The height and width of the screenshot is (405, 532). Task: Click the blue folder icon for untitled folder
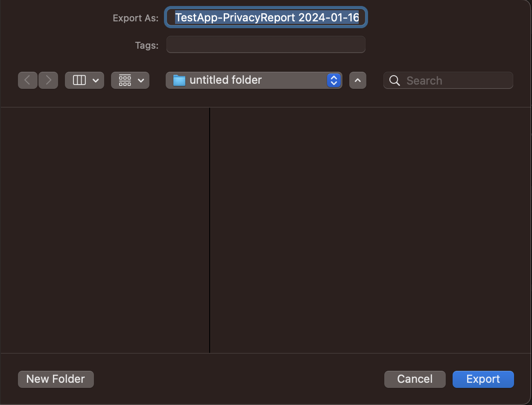tap(179, 80)
